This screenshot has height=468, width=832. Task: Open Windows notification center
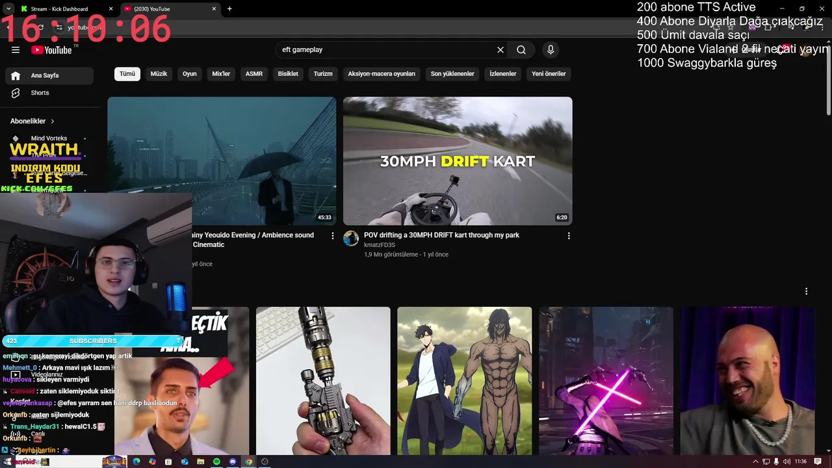click(818, 461)
